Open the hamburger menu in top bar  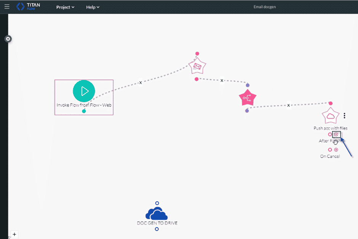click(6, 7)
